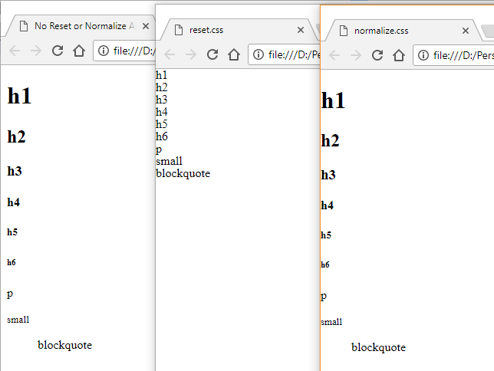Focus address bar in No Reset or Normalize window
The width and height of the screenshot is (494, 371).
click(124, 51)
